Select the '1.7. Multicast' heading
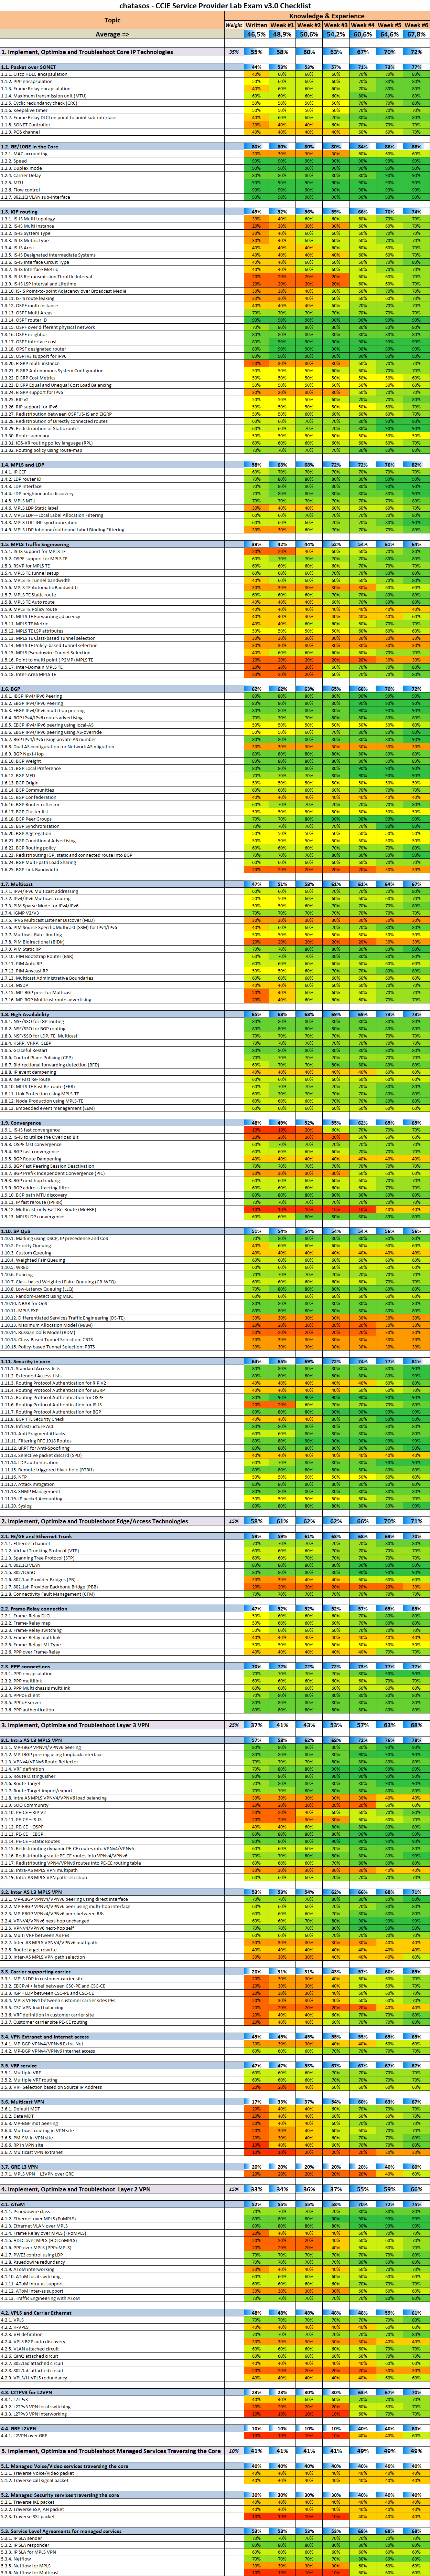 click(x=112, y=884)
